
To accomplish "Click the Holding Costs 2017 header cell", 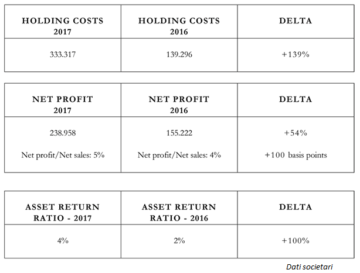I will [x=62, y=26].
